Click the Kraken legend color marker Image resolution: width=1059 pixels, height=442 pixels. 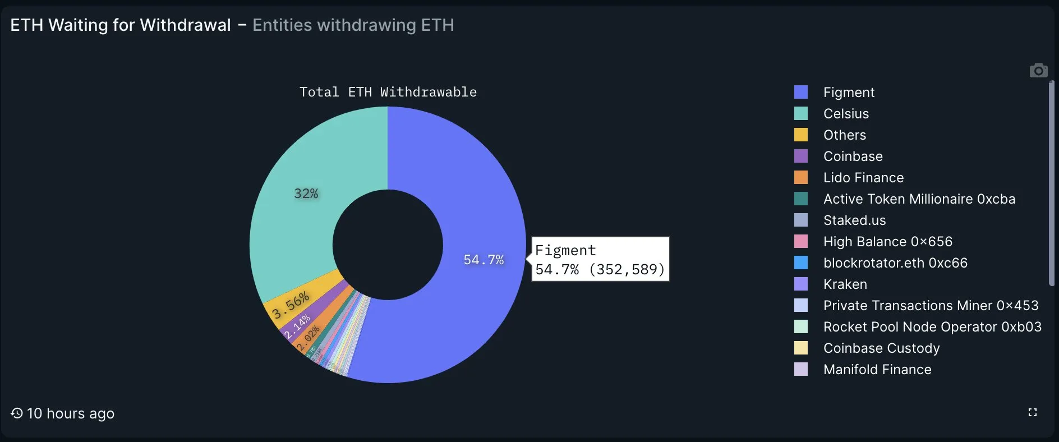pos(800,284)
